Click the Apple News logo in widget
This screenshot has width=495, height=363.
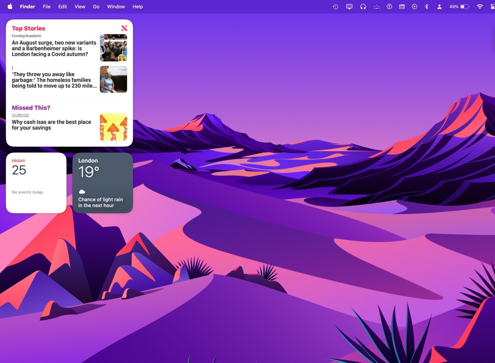click(x=124, y=29)
